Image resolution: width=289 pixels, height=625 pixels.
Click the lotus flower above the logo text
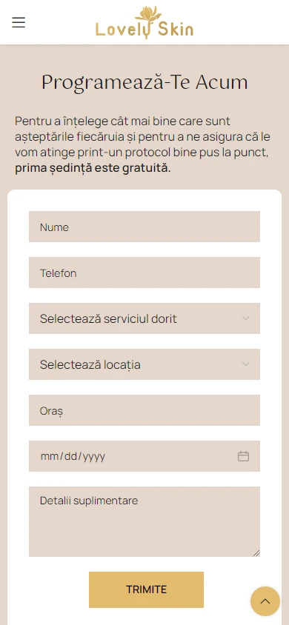pyautogui.click(x=148, y=14)
